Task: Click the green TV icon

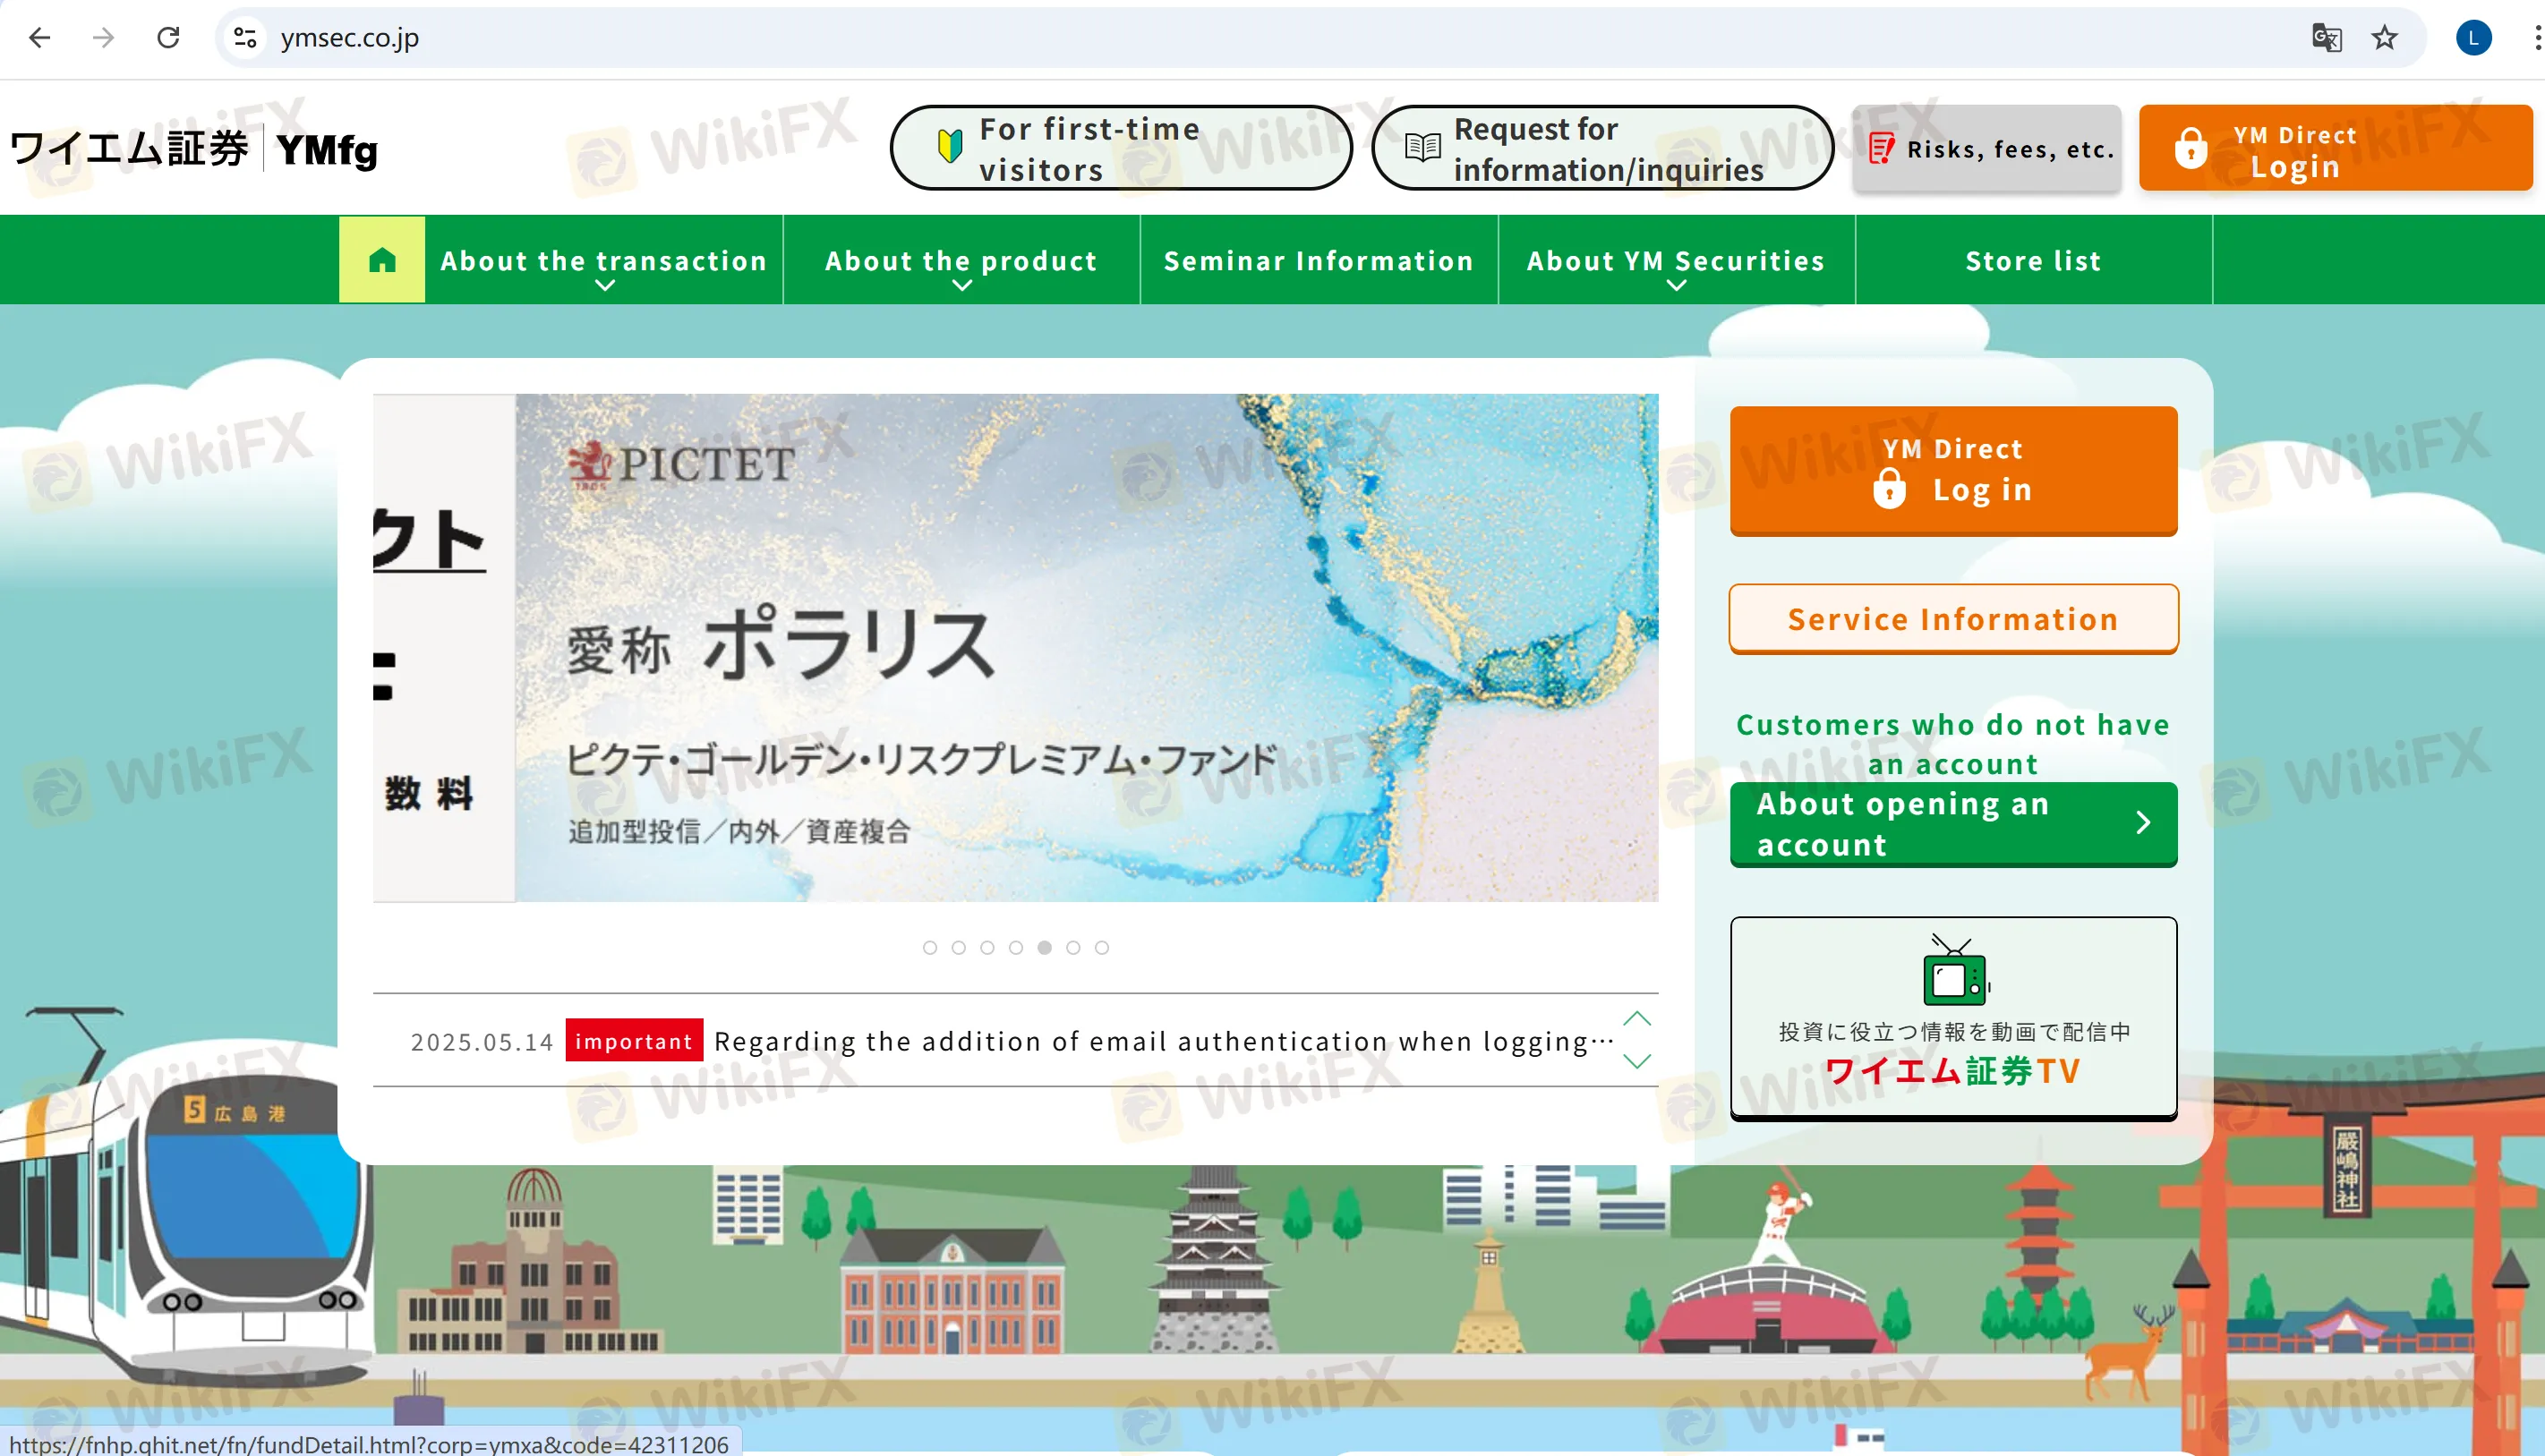Action: tap(1954, 971)
